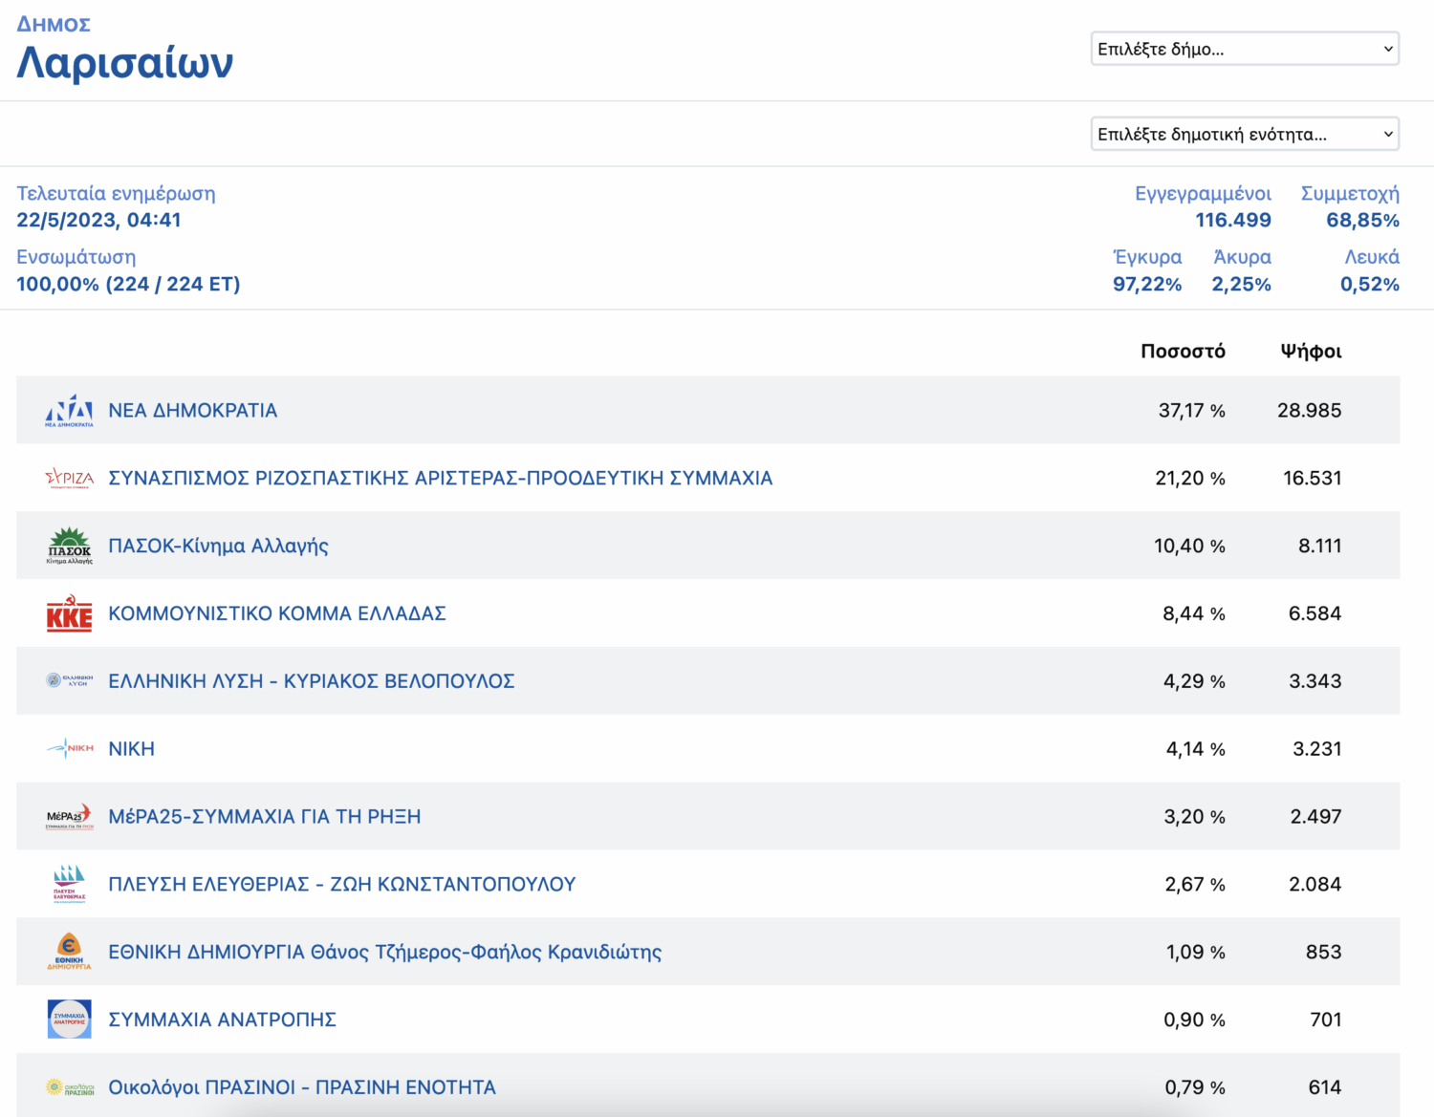Screen dimensions: 1434x1117
Task: Click the ΜέΡΑ25 party logo
Action: coord(70,816)
